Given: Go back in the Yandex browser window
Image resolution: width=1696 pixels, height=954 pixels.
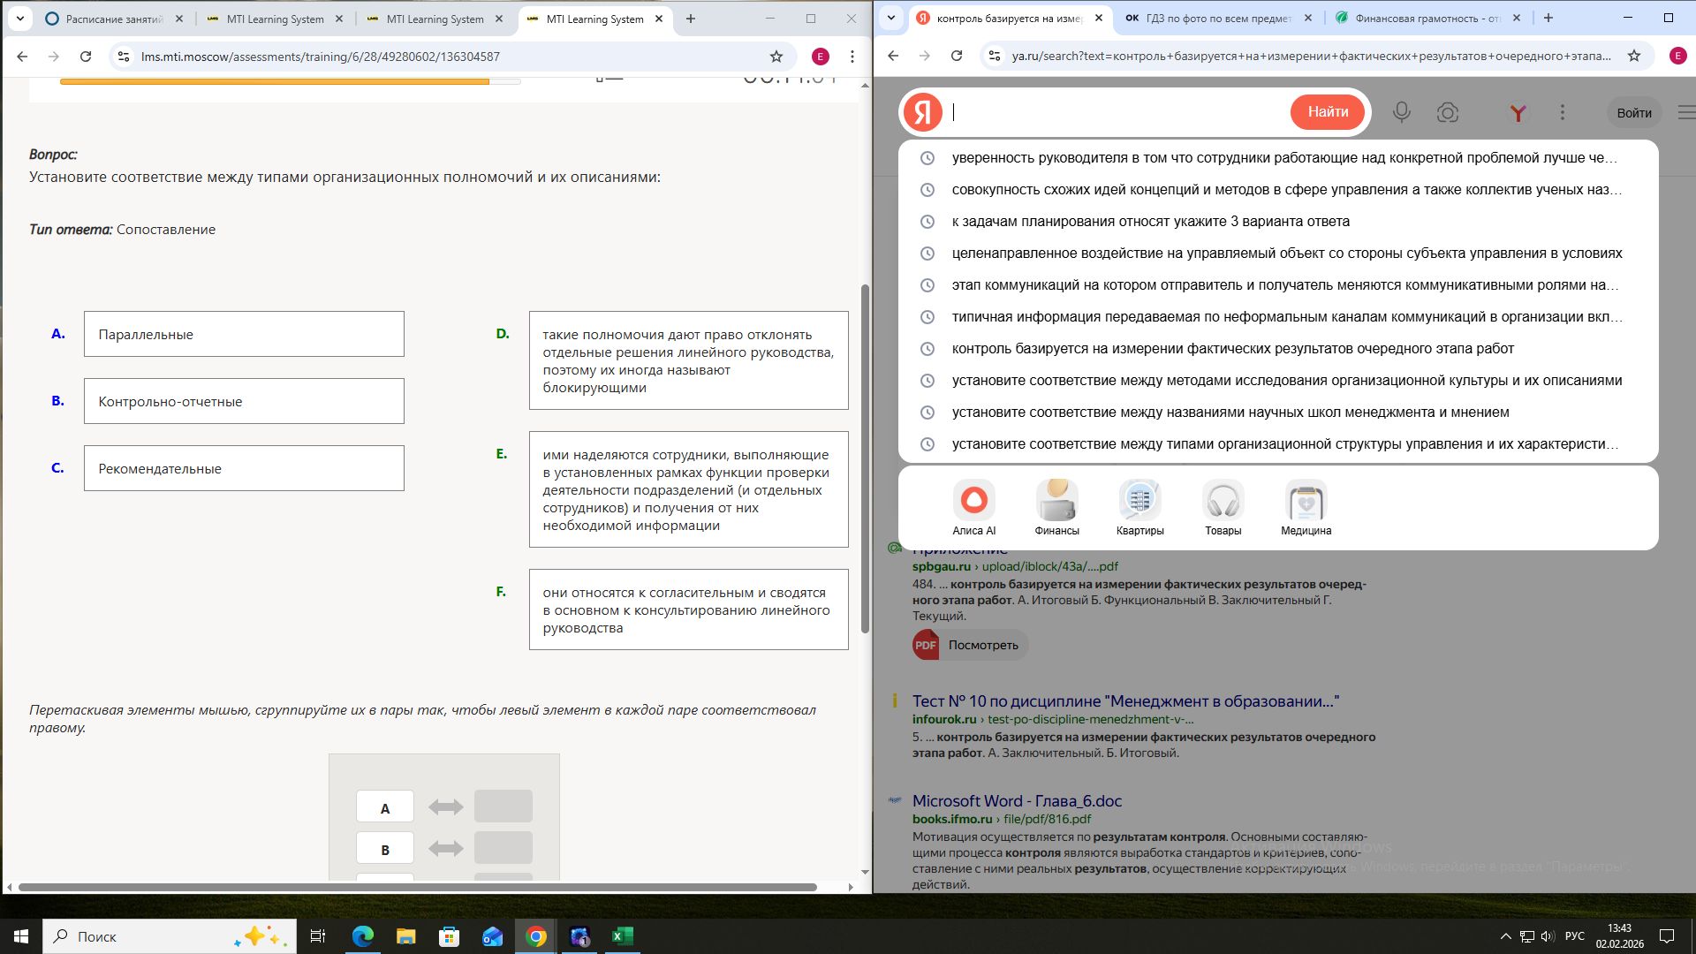Looking at the screenshot, I should coord(893,56).
